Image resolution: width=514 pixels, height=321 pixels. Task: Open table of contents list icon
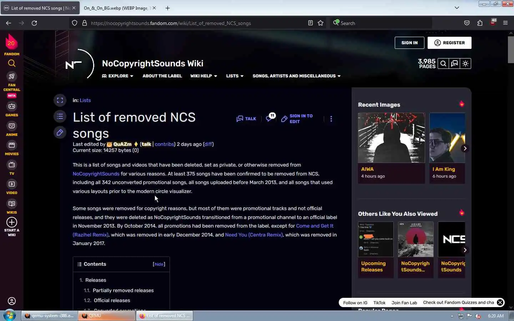click(60, 116)
